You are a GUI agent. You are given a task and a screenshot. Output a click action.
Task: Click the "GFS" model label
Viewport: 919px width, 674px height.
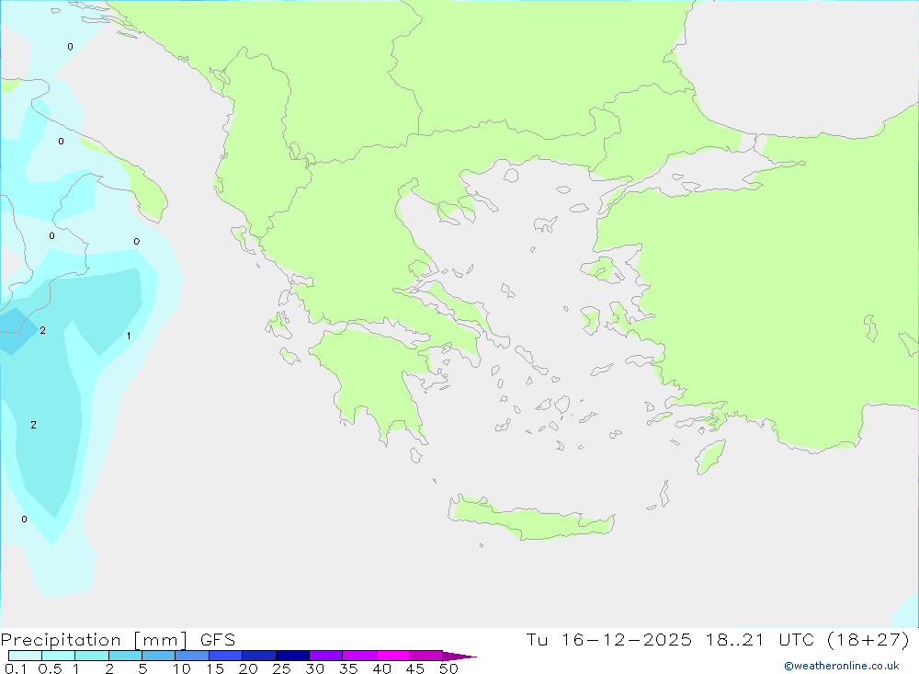click(x=218, y=640)
